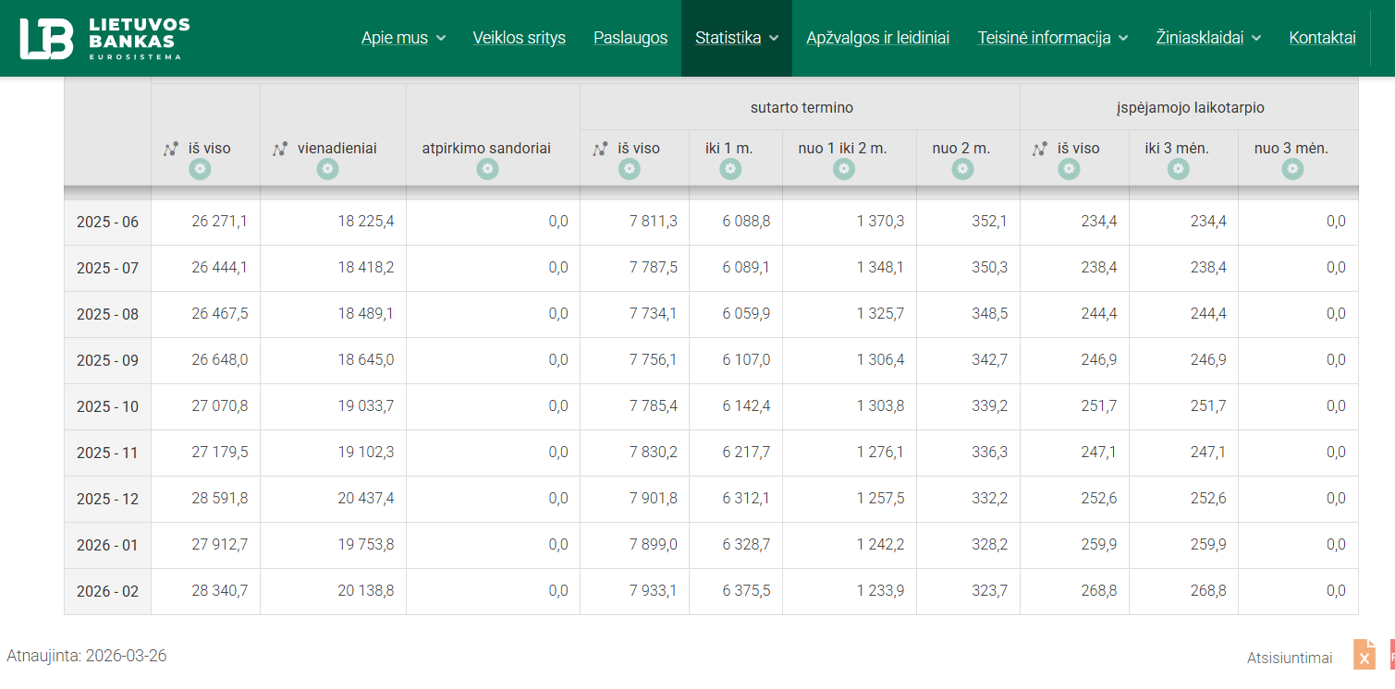This screenshot has height=689, width=1395.
Task: Click gear icon under iki 3 mėn. column
Action: [x=1178, y=169]
